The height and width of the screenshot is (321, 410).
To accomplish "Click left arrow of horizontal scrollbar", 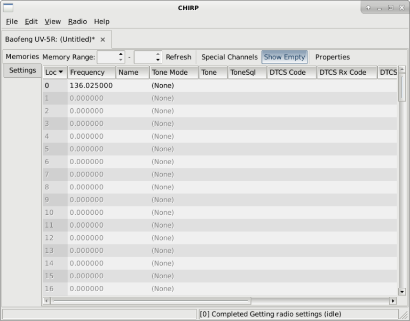I will 46,301.
